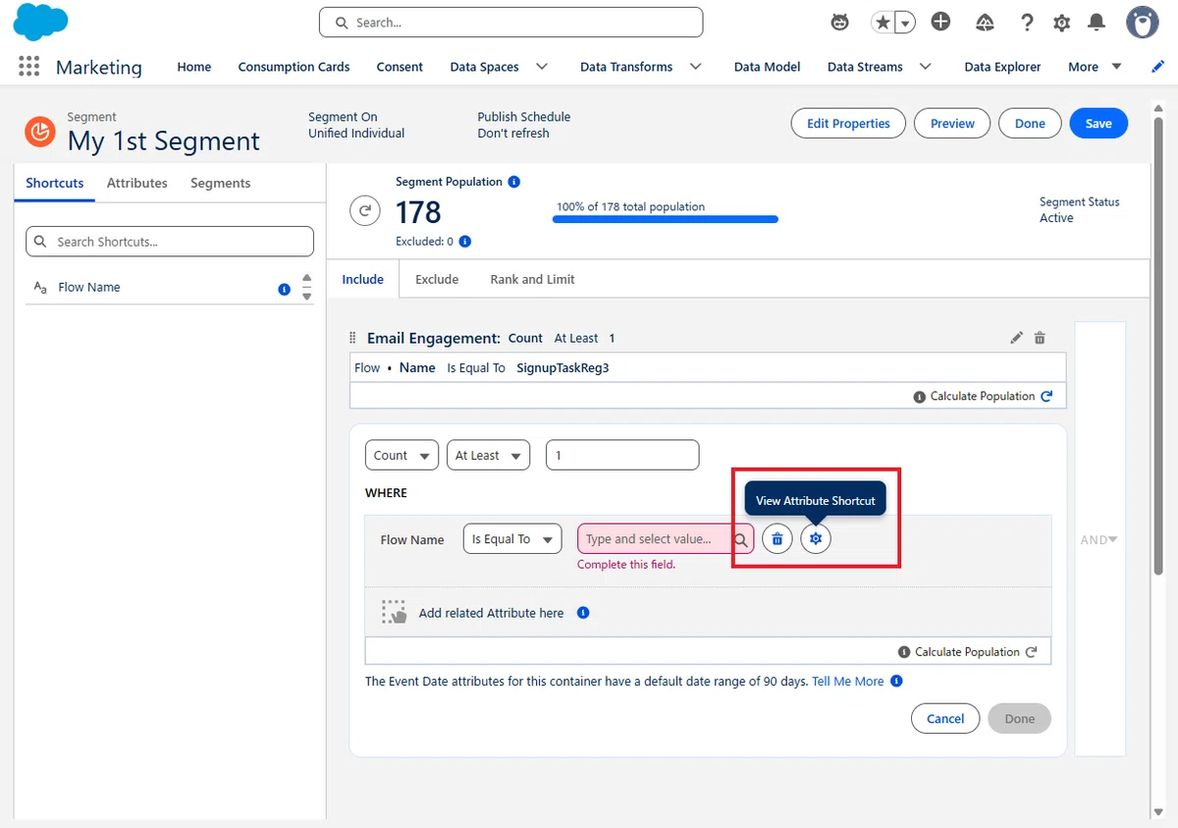Open the Consent nav item
The width and height of the screenshot is (1178, 828).
click(x=400, y=67)
